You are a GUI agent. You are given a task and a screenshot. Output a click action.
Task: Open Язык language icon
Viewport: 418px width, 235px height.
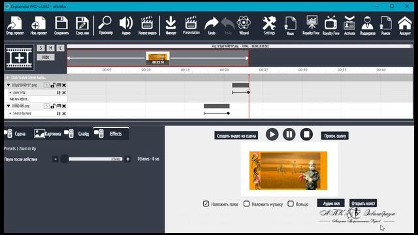point(290,25)
